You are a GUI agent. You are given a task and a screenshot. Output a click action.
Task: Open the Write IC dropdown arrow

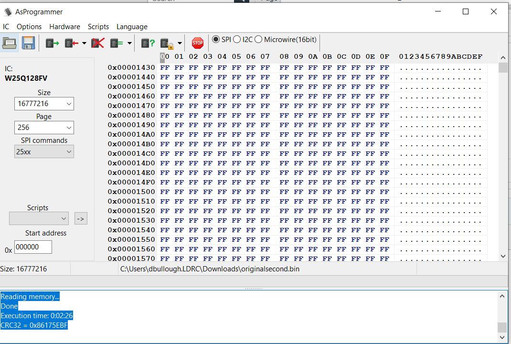tap(84, 43)
